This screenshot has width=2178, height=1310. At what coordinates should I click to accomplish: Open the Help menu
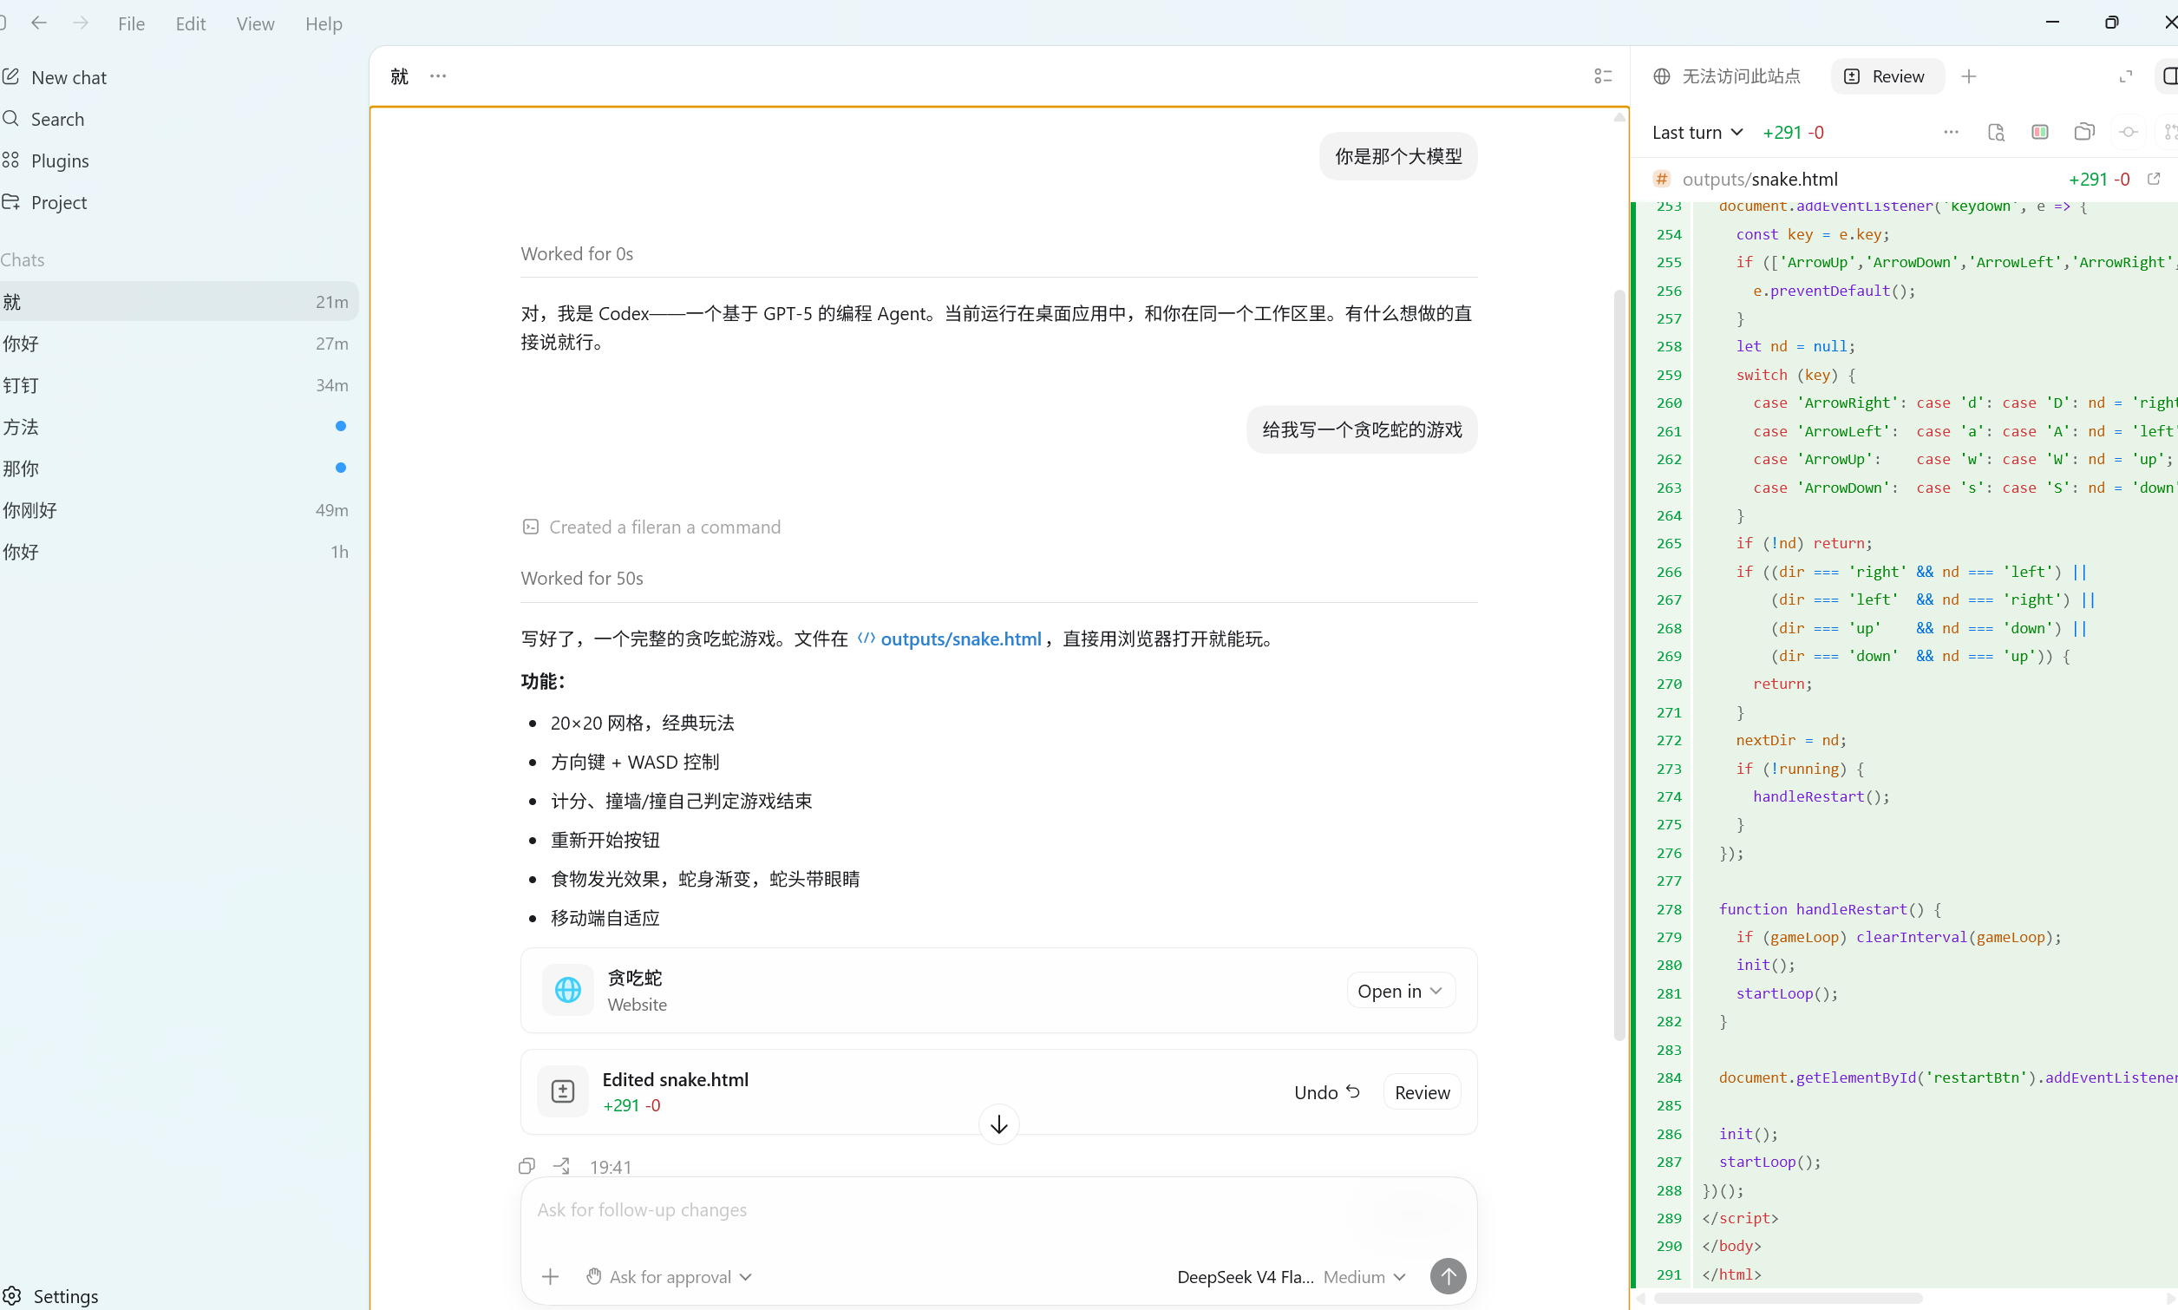click(x=324, y=23)
